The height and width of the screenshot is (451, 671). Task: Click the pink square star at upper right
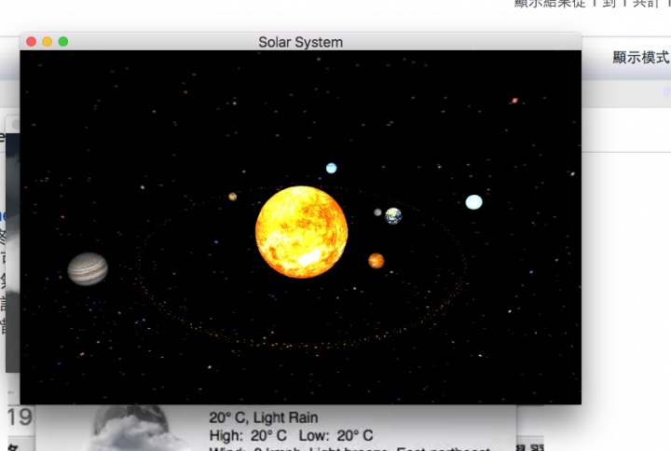click(514, 101)
